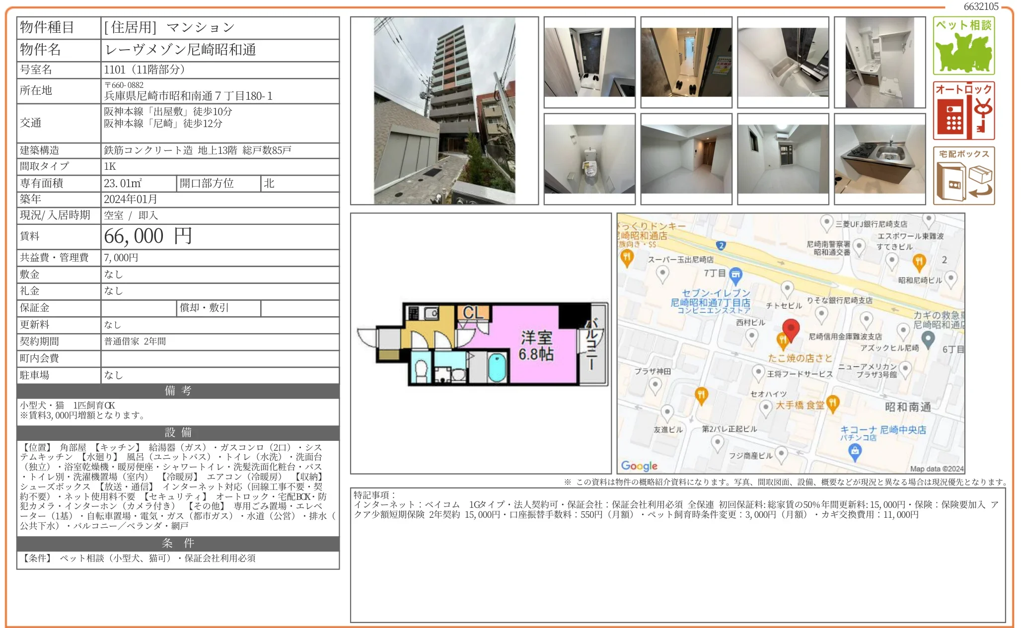
Task: Click the auto-lock (オートロック) icon
Action: pos(963,111)
